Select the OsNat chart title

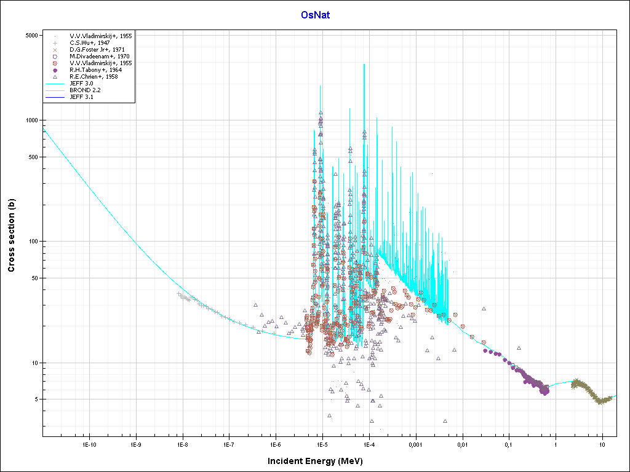(x=315, y=15)
